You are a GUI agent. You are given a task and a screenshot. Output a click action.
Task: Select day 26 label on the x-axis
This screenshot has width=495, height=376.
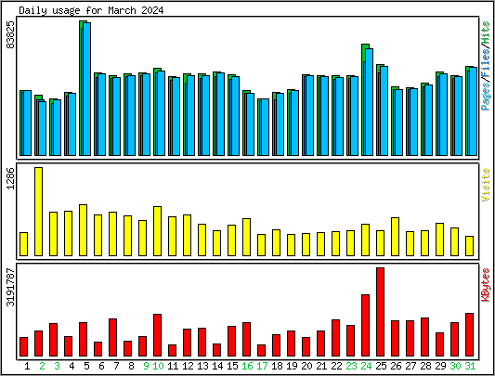pos(396,366)
